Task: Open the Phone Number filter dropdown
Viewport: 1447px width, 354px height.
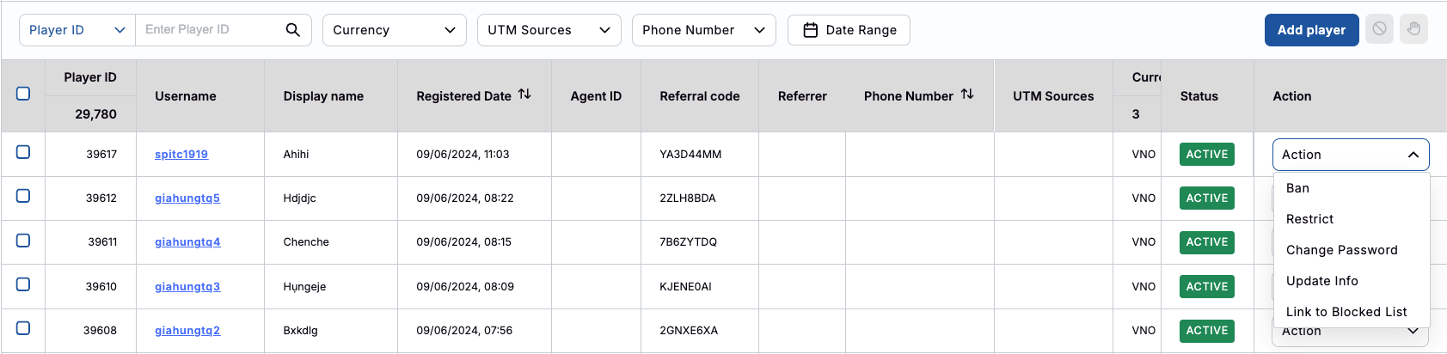Action: 703,30
